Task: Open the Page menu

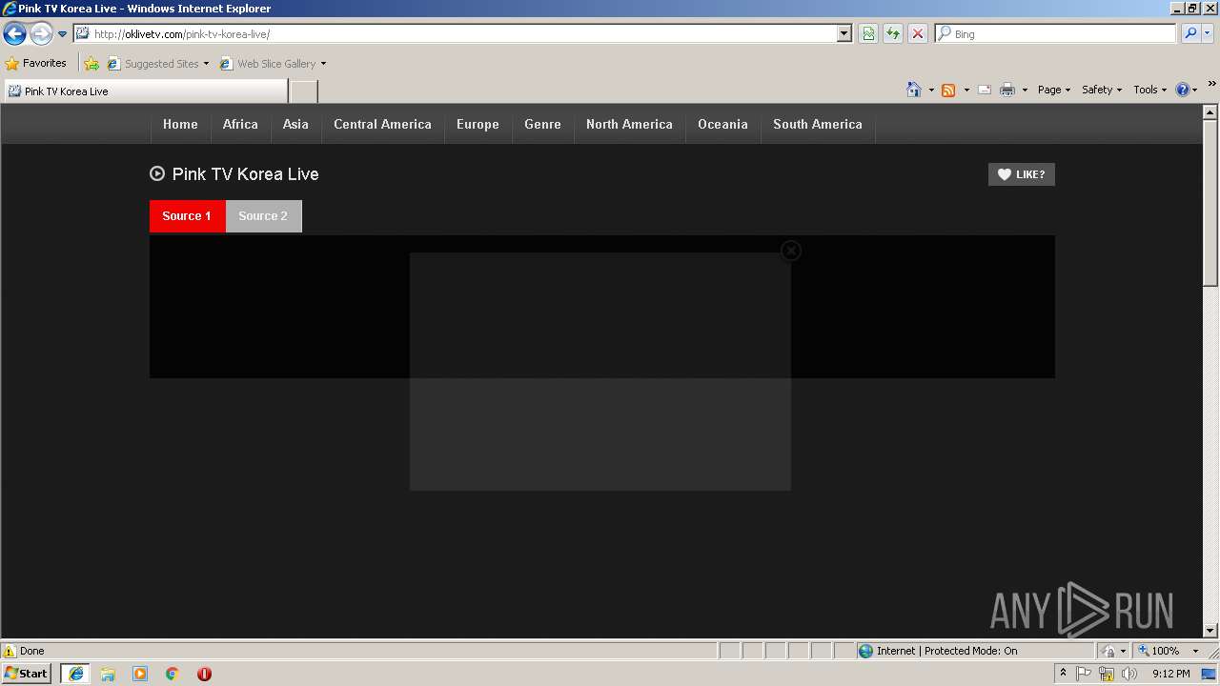Action: click(1054, 90)
